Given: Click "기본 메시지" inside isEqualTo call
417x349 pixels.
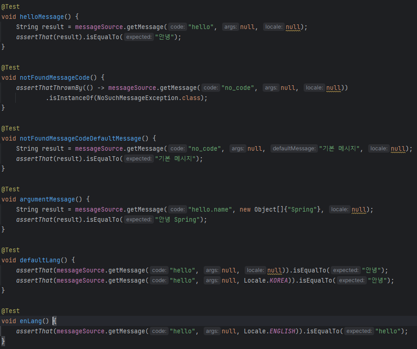Looking at the screenshot, I should tap(175, 159).
